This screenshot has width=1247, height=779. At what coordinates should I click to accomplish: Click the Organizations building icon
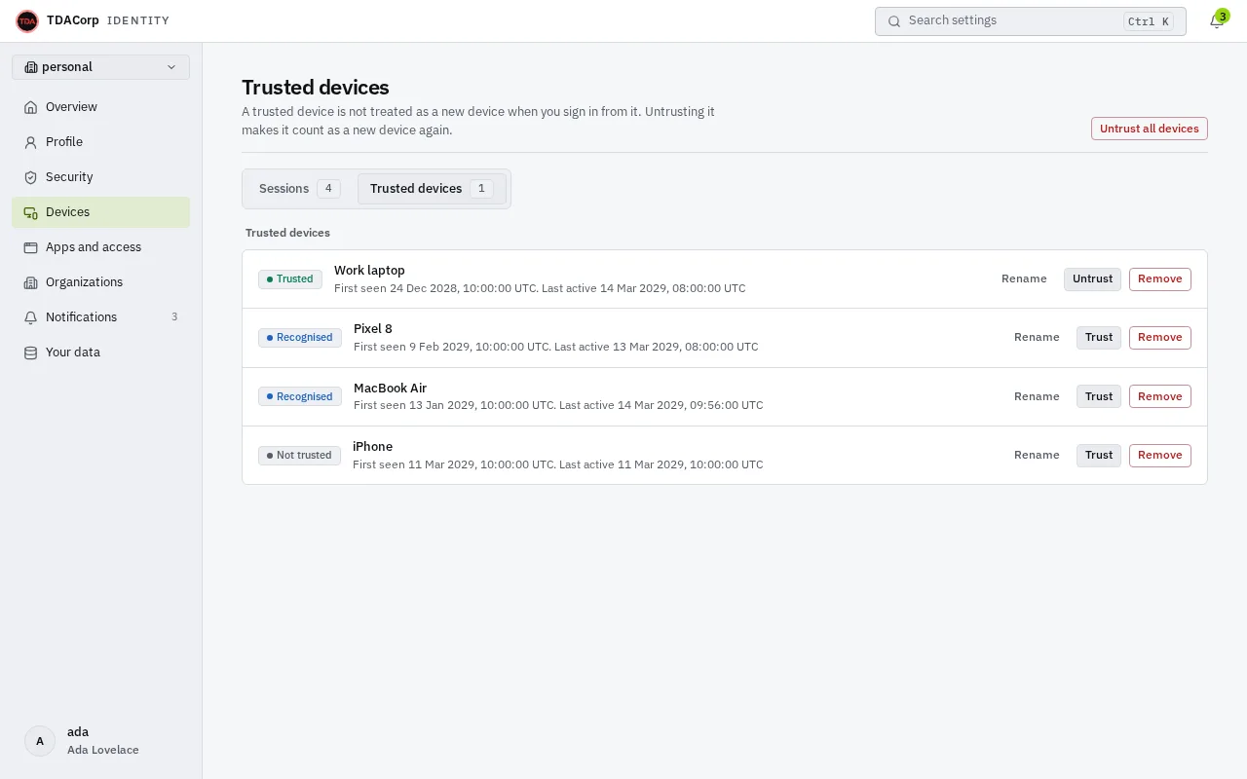(x=30, y=282)
